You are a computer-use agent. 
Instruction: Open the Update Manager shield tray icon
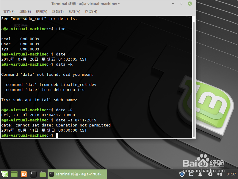point(182,174)
